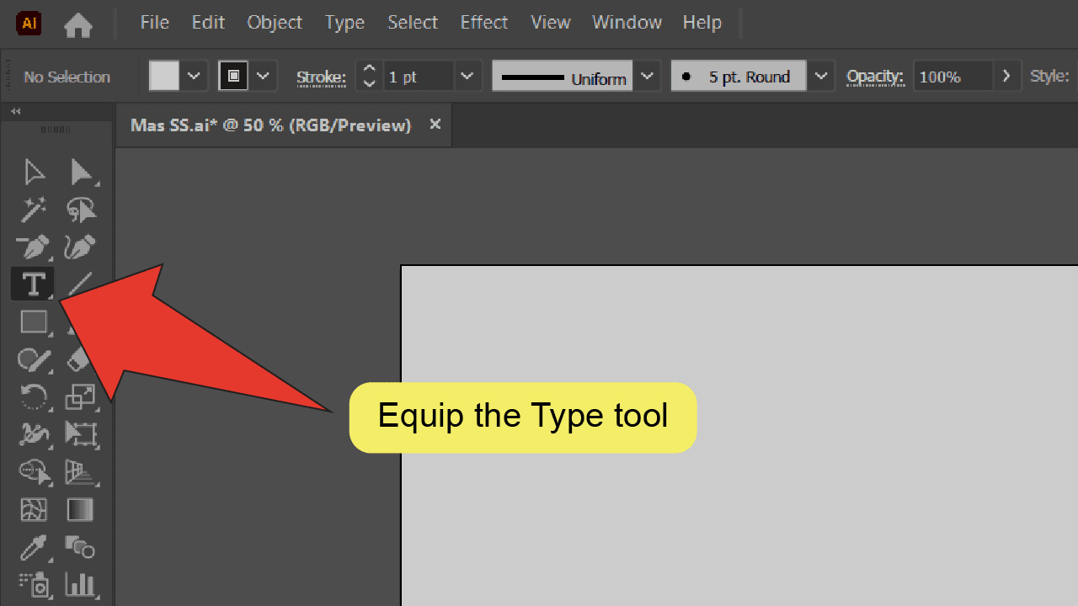Switch to the Mas SS.ai document tab
1078x606 pixels.
pyautogui.click(x=270, y=125)
